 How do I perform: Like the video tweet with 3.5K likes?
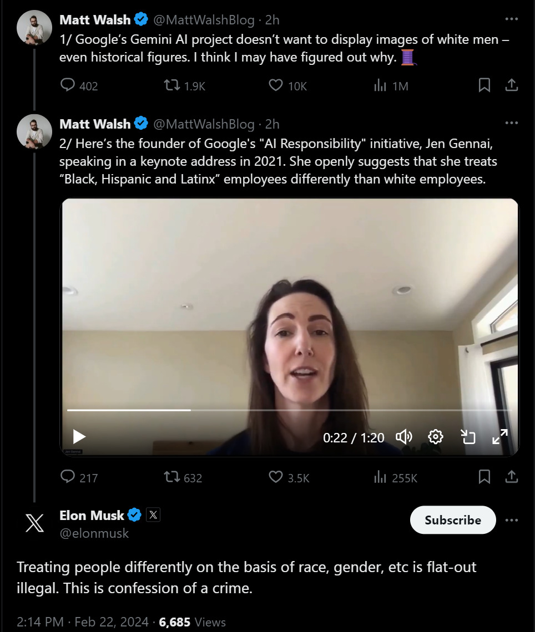276,477
